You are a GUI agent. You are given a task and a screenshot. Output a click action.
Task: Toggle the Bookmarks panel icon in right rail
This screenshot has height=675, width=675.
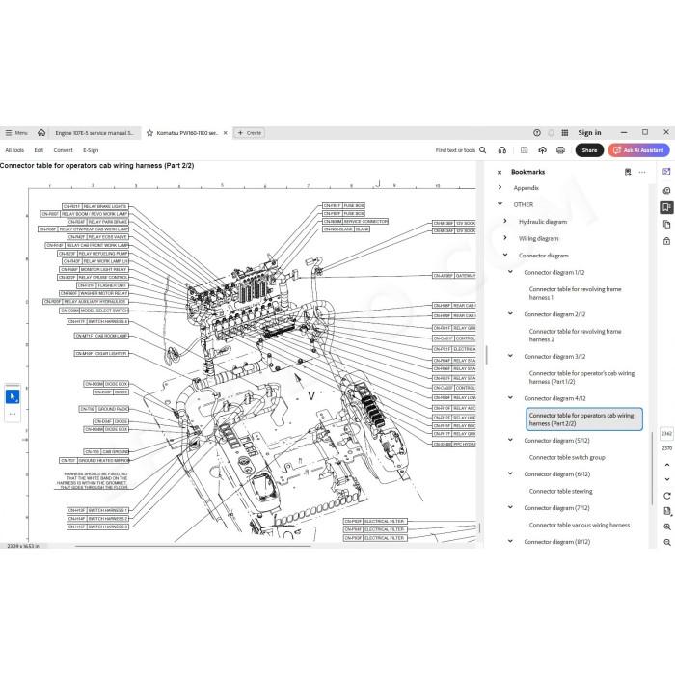(666, 207)
